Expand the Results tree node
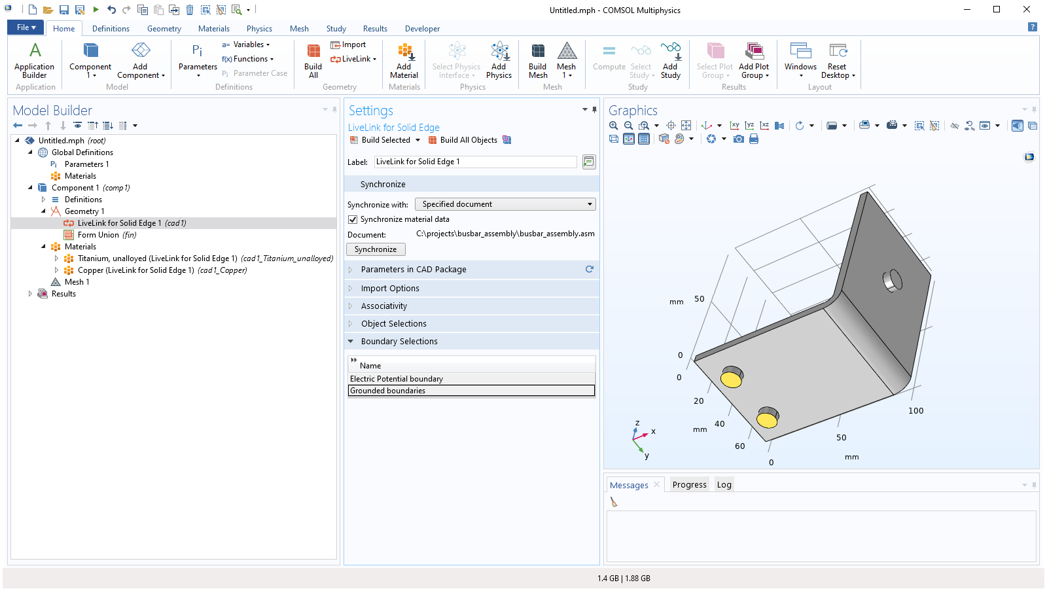1047x589 pixels. [30, 294]
